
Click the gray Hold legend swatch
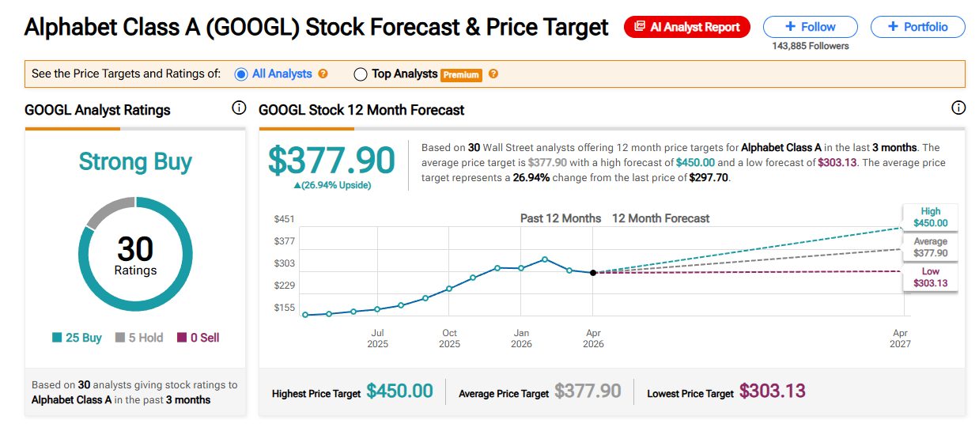[x=120, y=338]
